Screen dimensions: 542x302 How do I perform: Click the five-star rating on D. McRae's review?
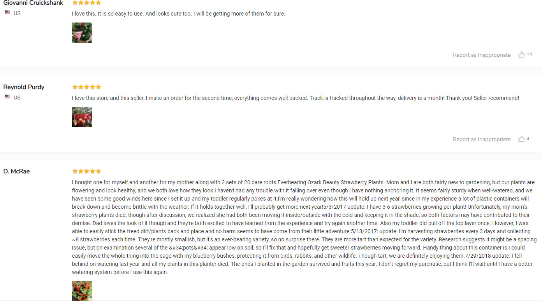point(86,171)
